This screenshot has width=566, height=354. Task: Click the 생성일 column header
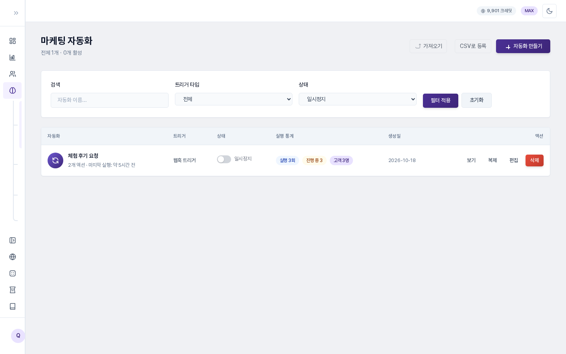tap(394, 136)
